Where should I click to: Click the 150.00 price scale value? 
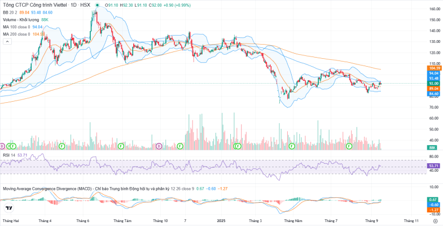pos(435,20)
